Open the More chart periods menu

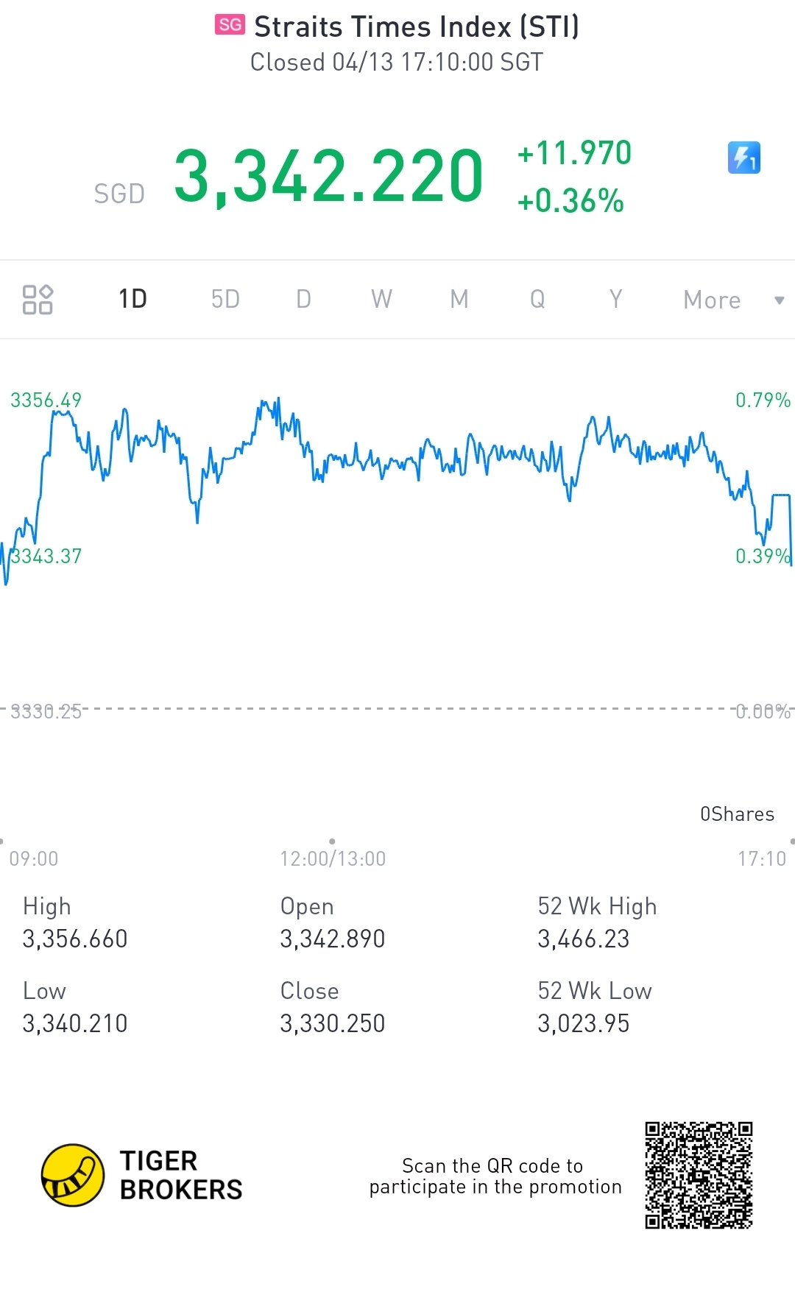click(x=711, y=300)
